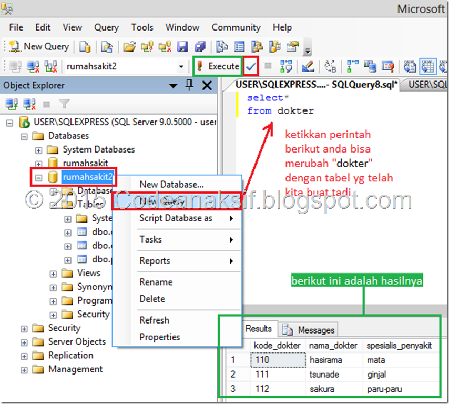
Task: Select Results to Grid icon
Action: coord(428,66)
